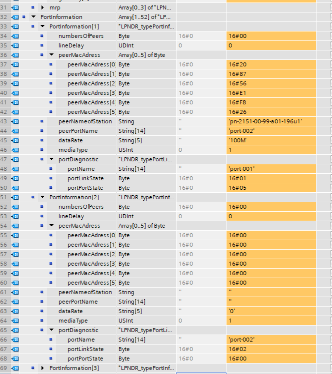This screenshot has width=332, height=374.
Task: Collapse the PortInformation[1] structure
Action: tap(42, 26)
